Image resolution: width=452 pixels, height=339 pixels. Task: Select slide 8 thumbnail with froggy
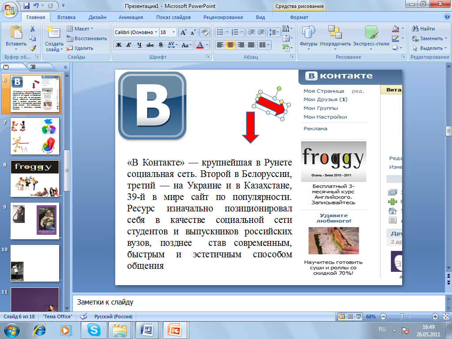[x=35, y=178]
